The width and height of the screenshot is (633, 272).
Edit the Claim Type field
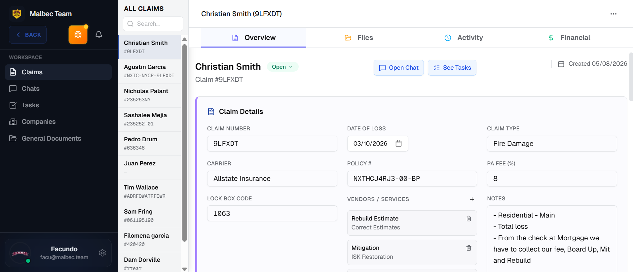(x=552, y=144)
